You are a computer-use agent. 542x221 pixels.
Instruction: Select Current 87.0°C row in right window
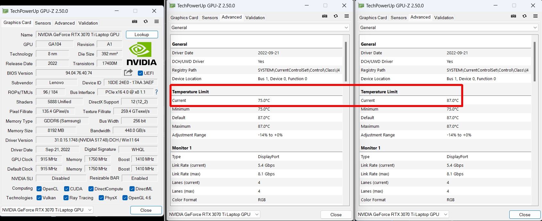(x=445, y=100)
